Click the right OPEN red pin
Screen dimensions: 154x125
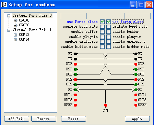click(136, 105)
